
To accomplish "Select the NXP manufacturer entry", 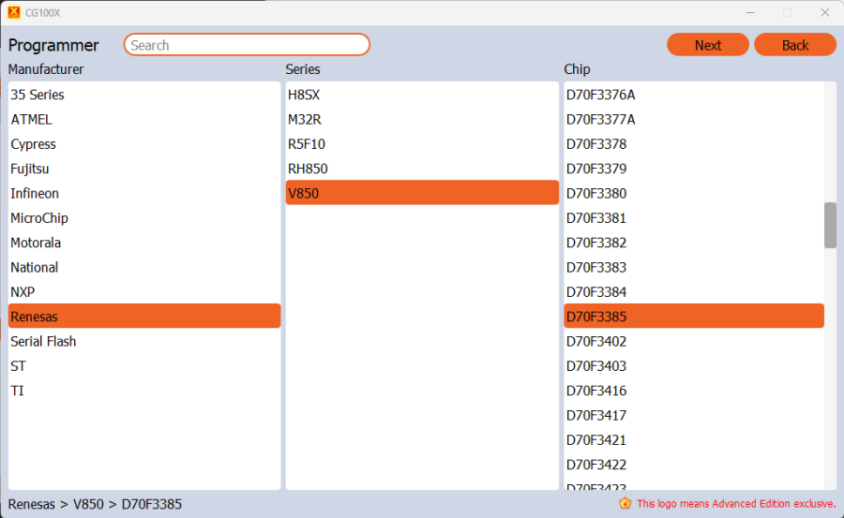I will pyautogui.click(x=23, y=292).
